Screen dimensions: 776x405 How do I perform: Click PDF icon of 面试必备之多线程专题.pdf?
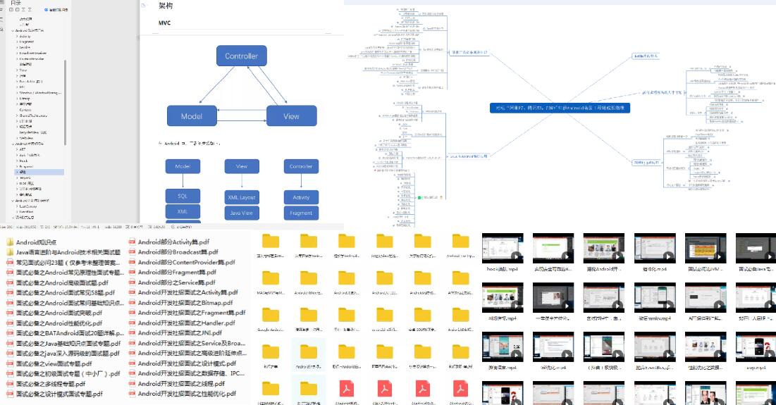tap(10, 384)
